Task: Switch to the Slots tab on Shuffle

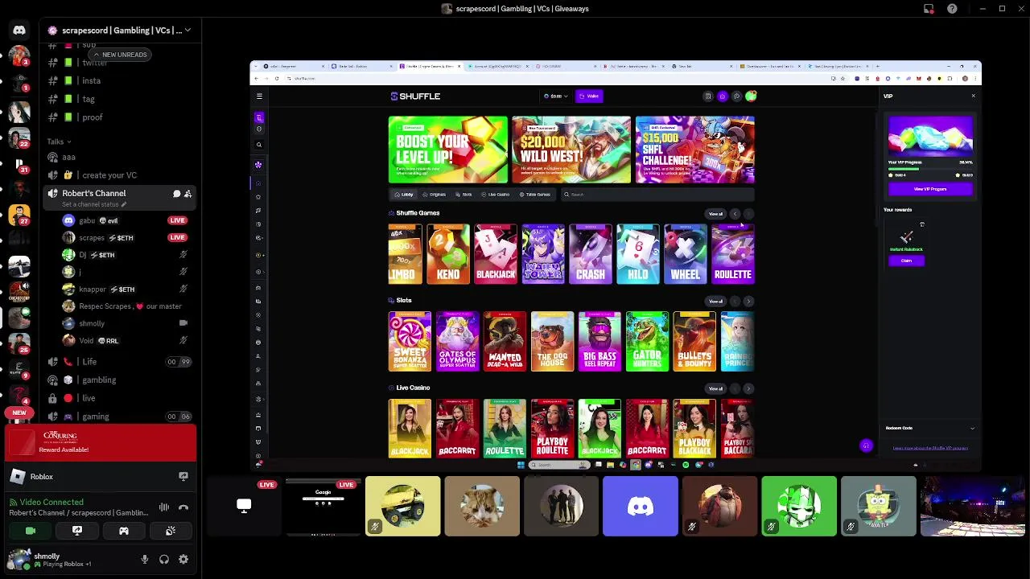Action: (x=464, y=195)
